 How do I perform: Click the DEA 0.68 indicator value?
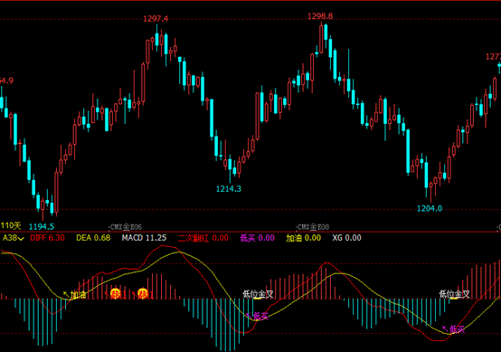(93, 238)
